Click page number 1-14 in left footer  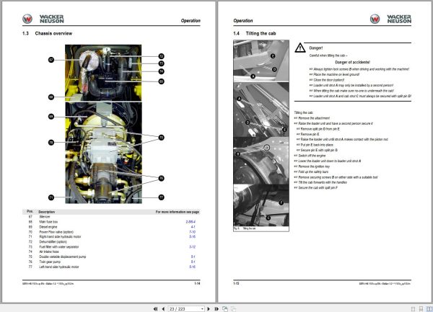pos(197,283)
